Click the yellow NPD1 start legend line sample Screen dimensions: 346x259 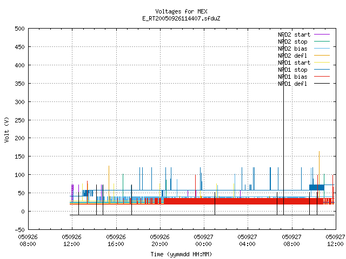click(x=322, y=63)
